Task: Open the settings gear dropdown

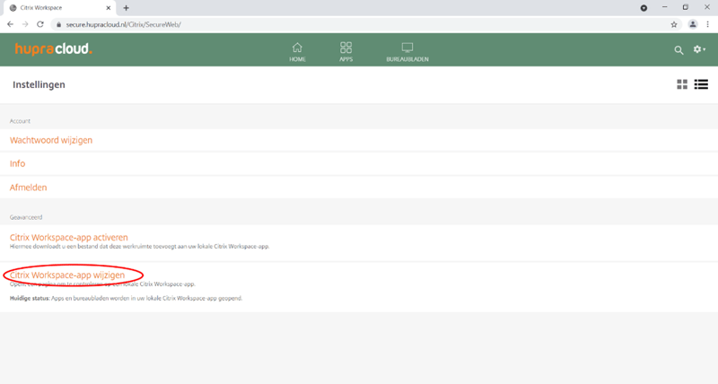Action: click(x=699, y=49)
